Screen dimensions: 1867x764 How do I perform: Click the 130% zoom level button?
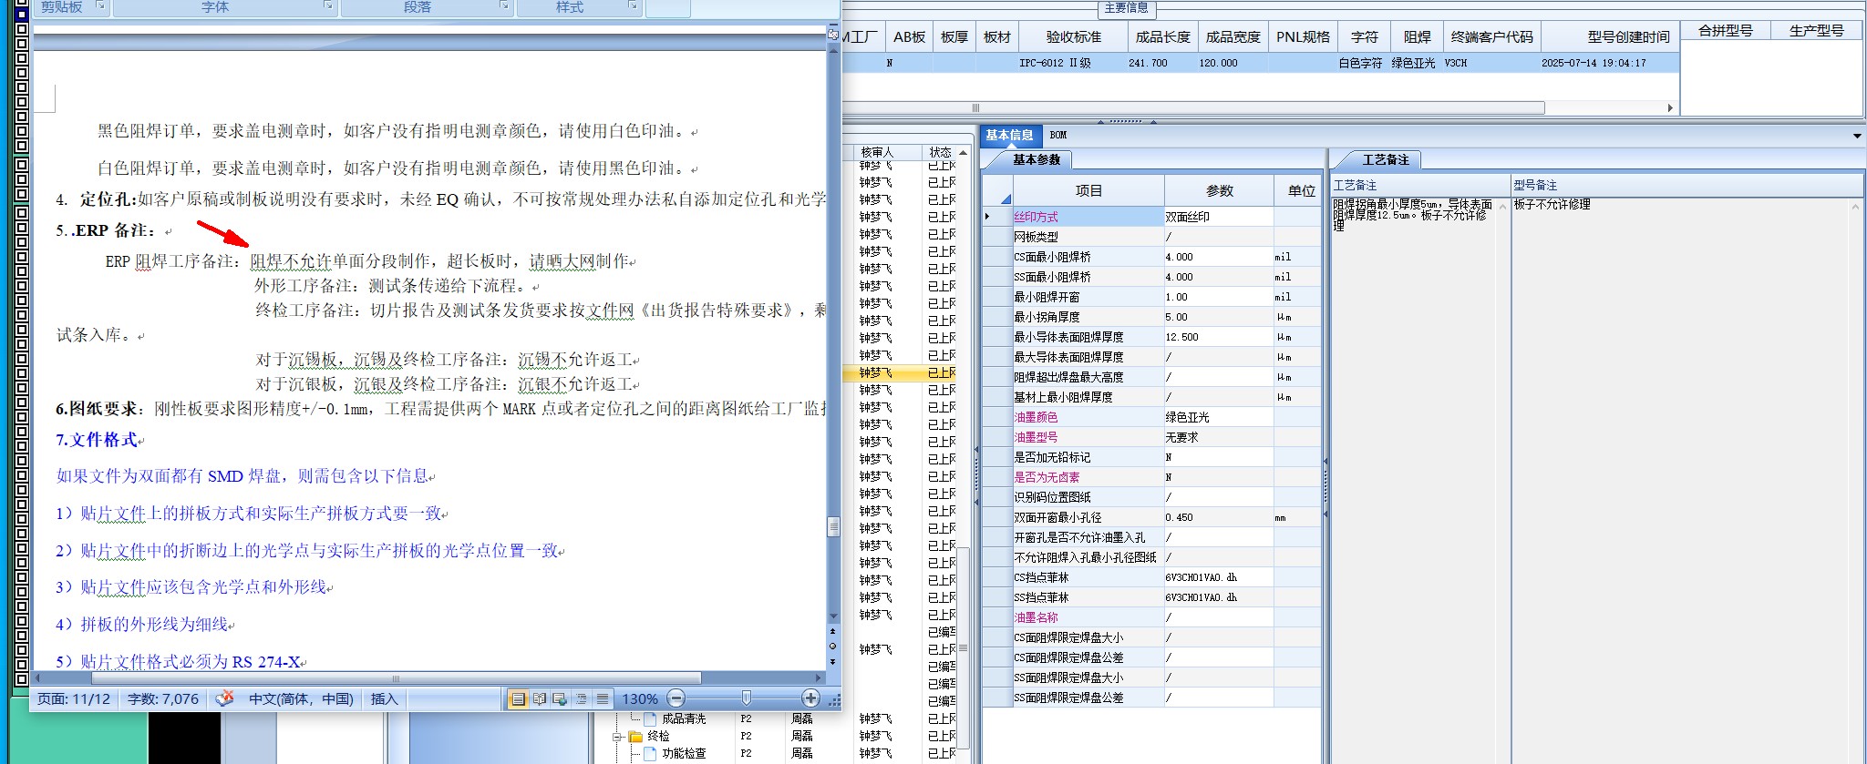640,698
